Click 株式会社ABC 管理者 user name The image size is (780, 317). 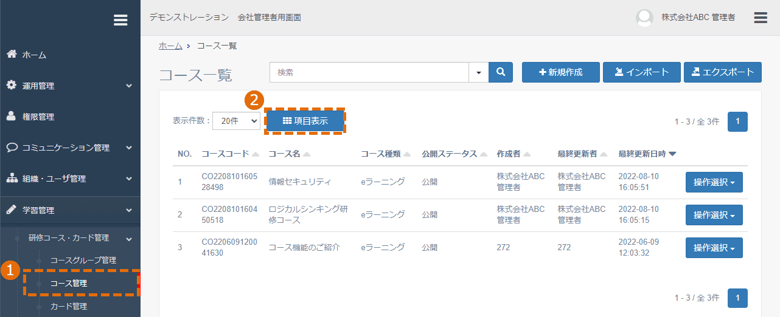(x=698, y=18)
